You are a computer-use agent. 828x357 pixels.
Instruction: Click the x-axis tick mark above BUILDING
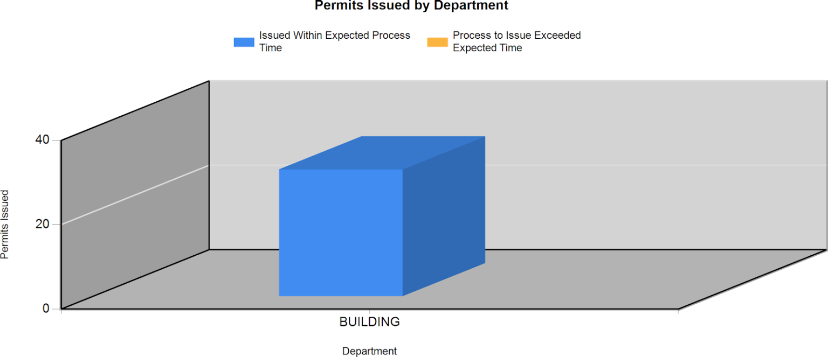(x=369, y=312)
